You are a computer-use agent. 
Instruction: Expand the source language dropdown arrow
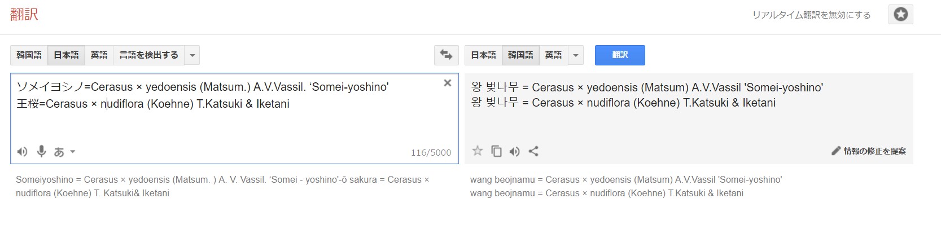[x=192, y=55]
